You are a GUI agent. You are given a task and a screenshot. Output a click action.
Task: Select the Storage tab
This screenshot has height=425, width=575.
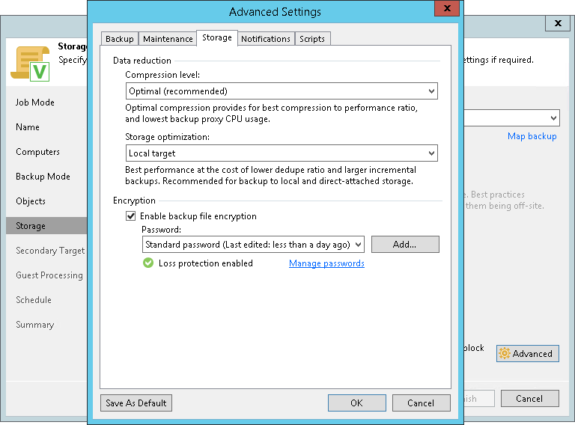pos(217,37)
